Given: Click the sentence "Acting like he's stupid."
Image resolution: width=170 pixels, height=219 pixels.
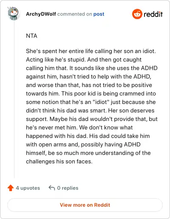Looking at the screenshot, I should tap(56, 59).
